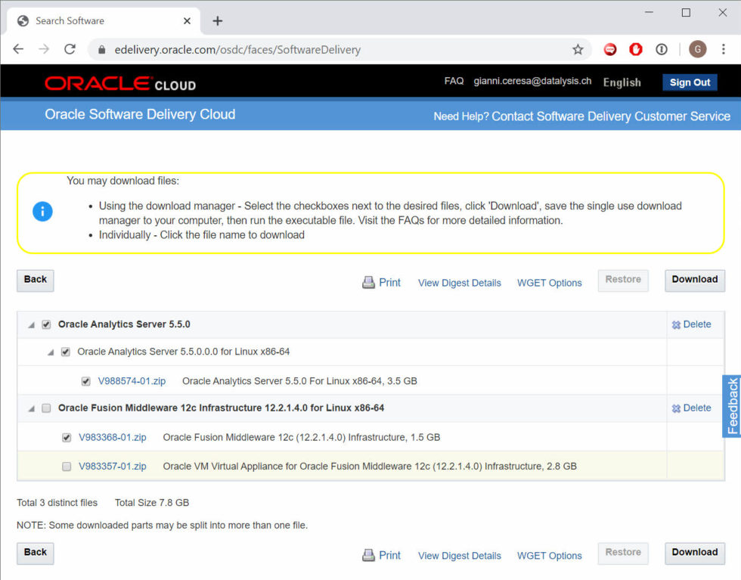Enable the Oracle Fusion Middleware Infrastructure group checkbox
The image size is (741, 580).
point(46,408)
